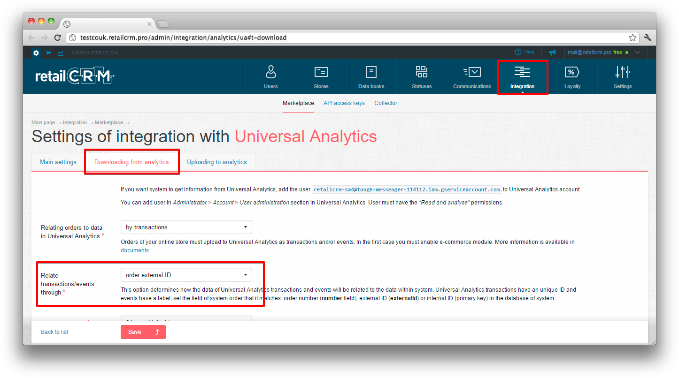Switch to Downloading from analytics tab

[131, 162]
